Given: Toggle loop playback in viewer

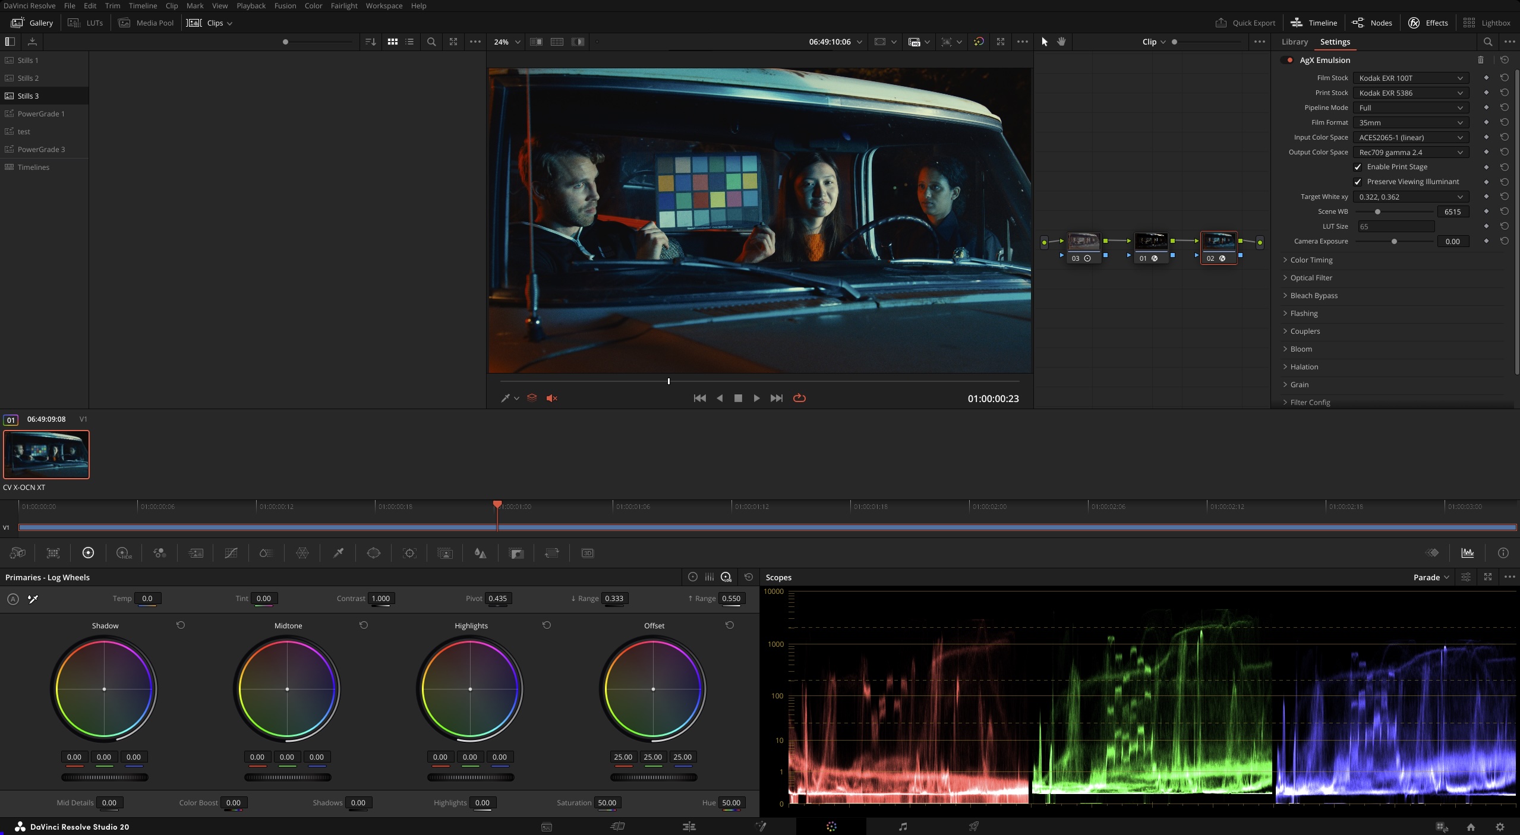Looking at the screenshot, I should [799, 398].
